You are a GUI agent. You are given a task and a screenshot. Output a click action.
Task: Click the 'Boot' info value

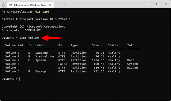click(131, 60)
